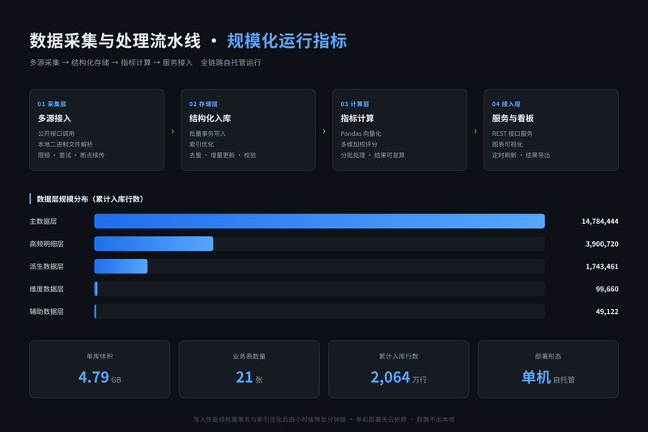Click the green chevron after 多源接入 card
648x432 pixels.
pos(173,131)
